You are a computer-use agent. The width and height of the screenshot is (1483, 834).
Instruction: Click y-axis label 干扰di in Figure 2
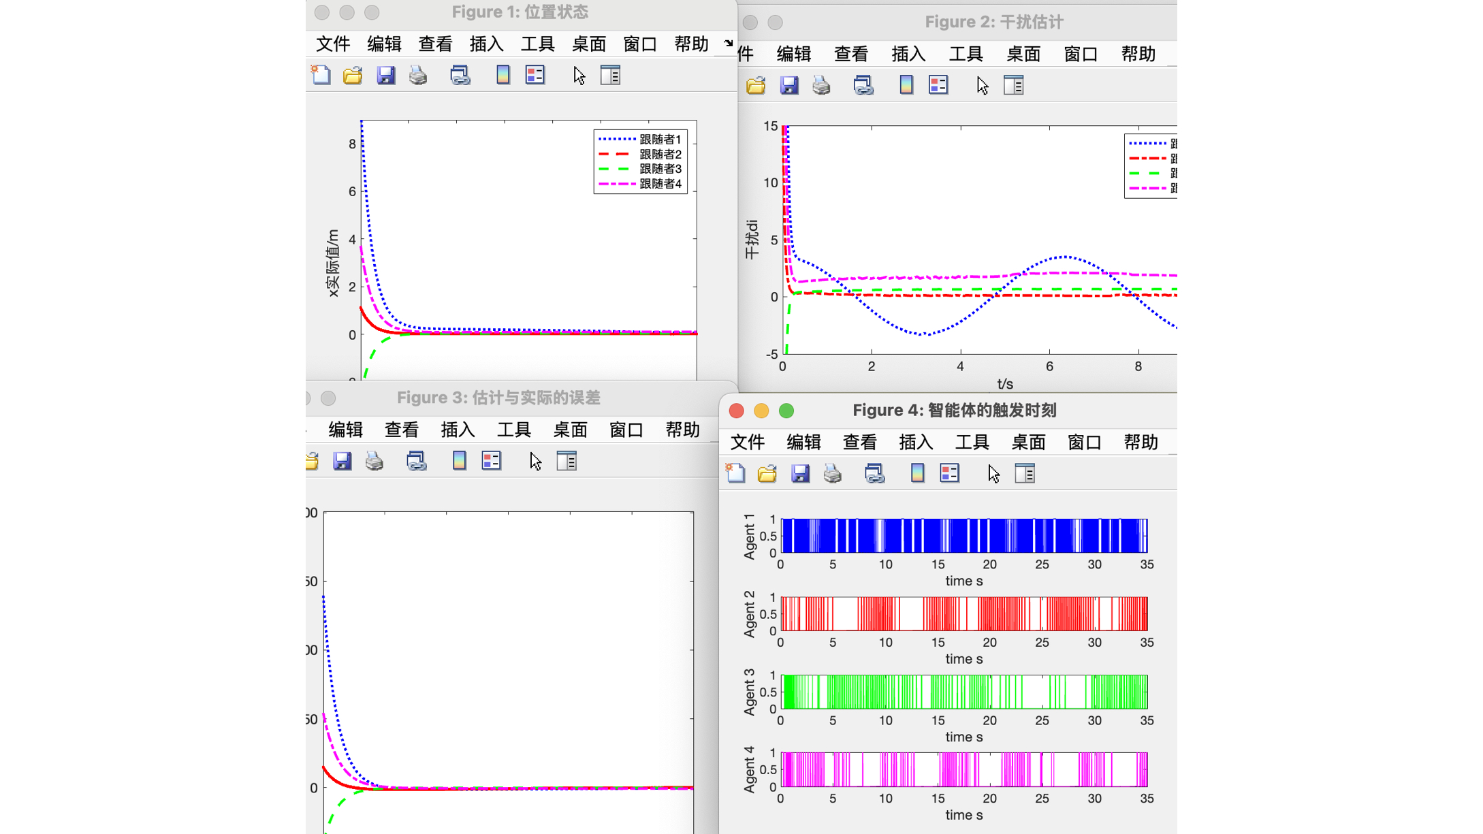(x=752, y=240)
